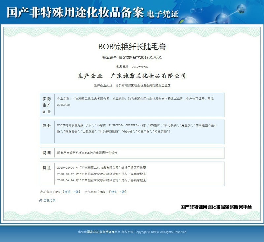Click the description text about 单支销售
The width and height of the screenshot is (264, 242).
pos(87,153)
